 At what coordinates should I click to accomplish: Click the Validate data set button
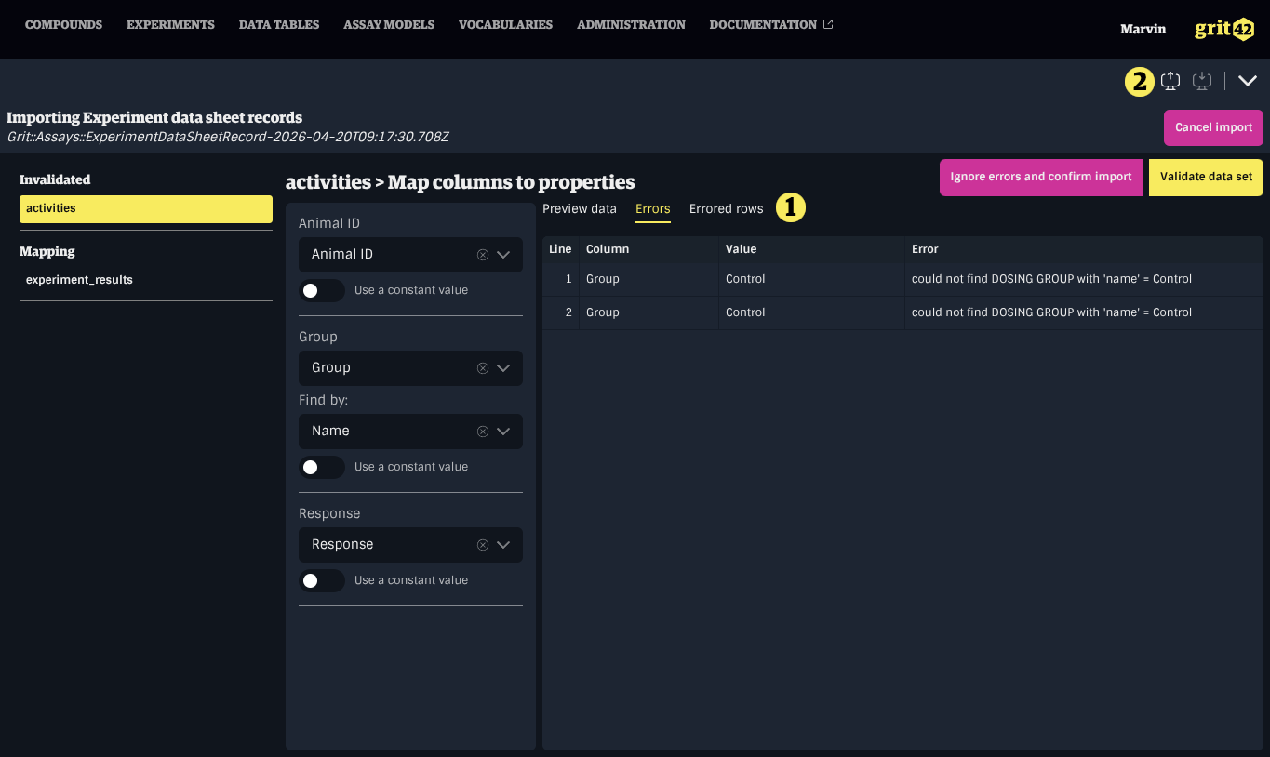coord(1206,178)
